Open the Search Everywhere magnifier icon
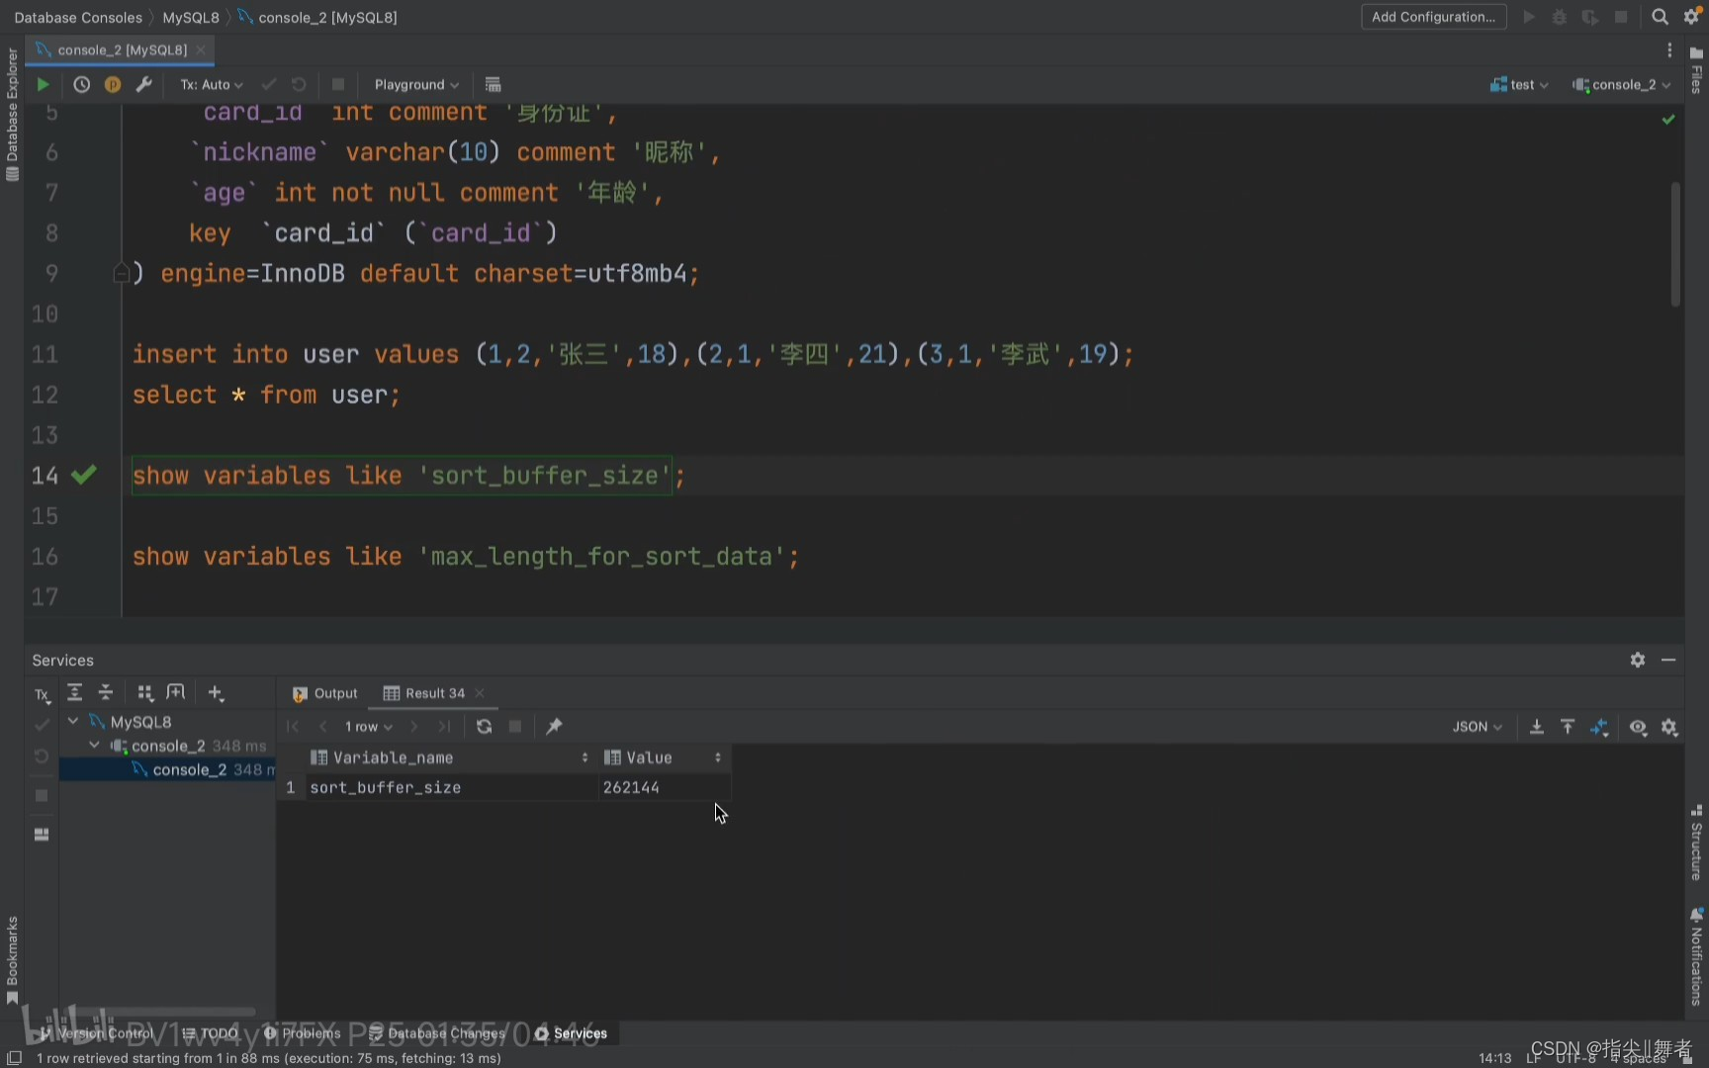Viewport: 1709px width, 1068px height. (x=1660, y=17)
